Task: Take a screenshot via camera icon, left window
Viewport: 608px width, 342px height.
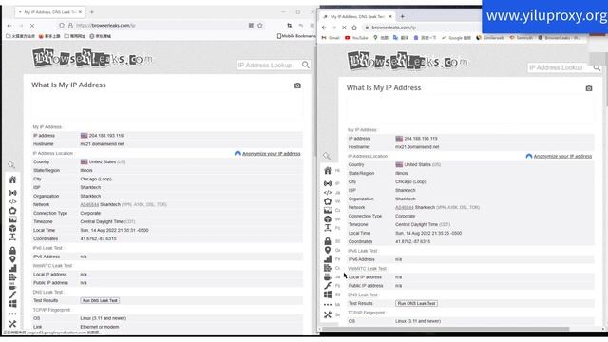Action: pos(297,85)
